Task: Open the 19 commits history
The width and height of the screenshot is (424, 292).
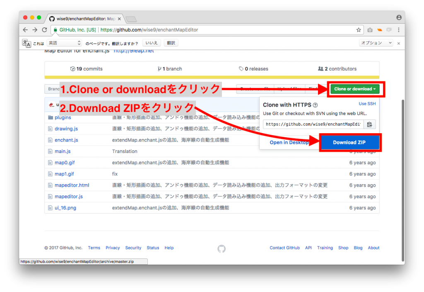Action: point(86,69)
